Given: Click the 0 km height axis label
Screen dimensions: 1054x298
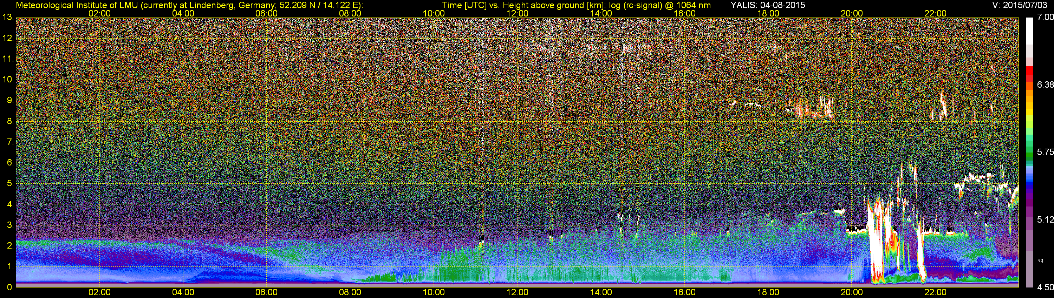Looking at the screenshot, I should pos(10,287).
